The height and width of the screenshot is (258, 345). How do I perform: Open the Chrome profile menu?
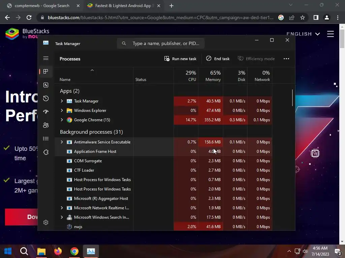point(327,17)
